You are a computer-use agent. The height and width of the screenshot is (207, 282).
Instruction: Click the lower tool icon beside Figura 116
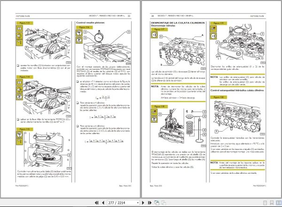(79, 40)
